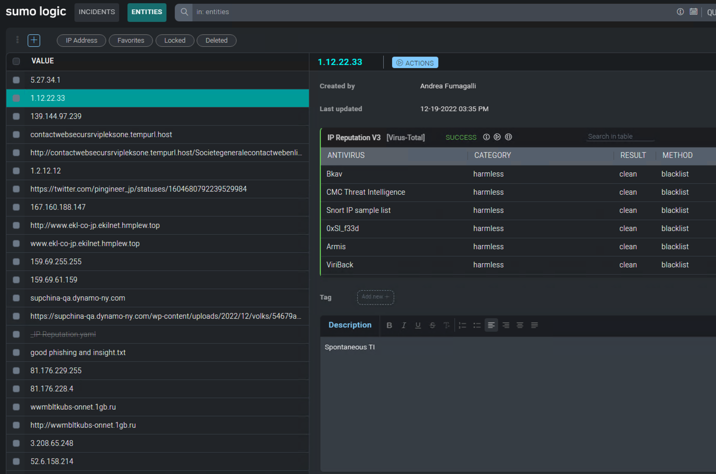Click the search magnifier icon
Screen dimensions: 716x474
pos(184,12)
